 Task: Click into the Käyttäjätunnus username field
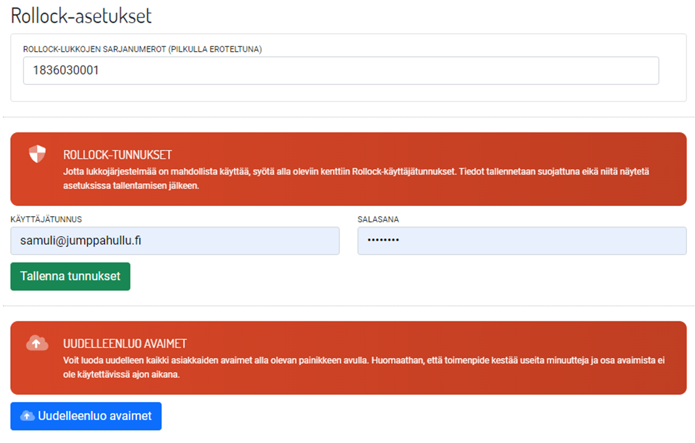[175, 241]
